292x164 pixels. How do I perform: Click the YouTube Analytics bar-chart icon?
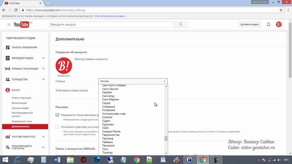coord(8,137)
